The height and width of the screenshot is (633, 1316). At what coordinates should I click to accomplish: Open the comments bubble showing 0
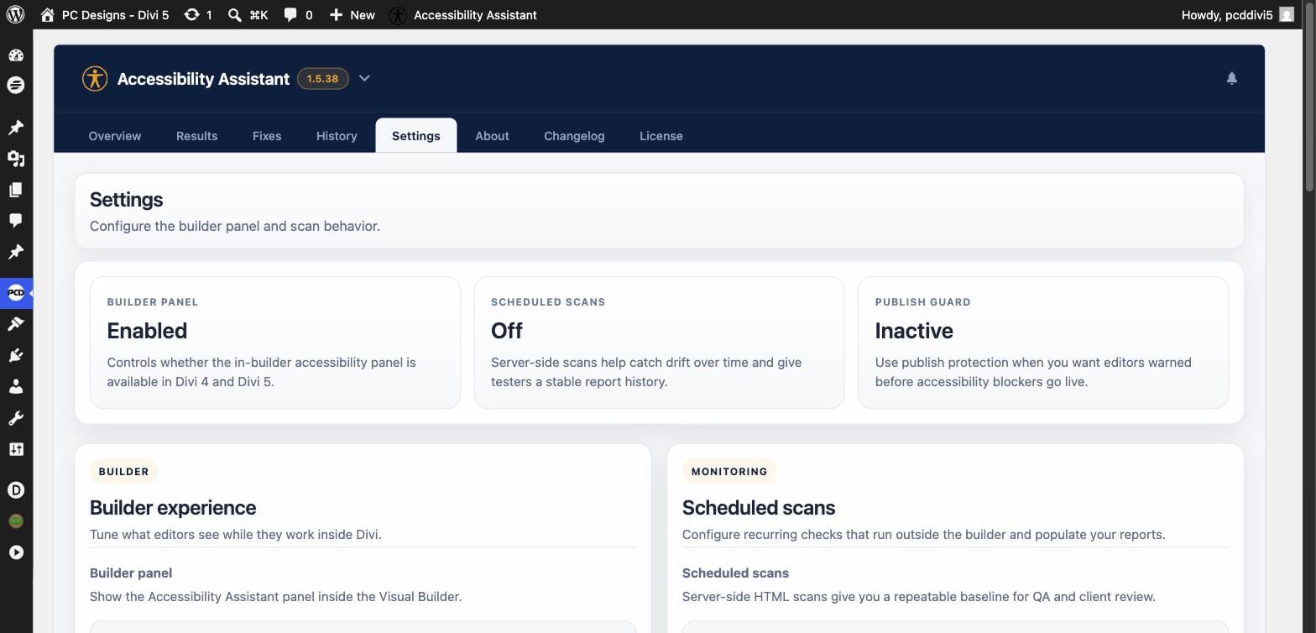point(298,14)
